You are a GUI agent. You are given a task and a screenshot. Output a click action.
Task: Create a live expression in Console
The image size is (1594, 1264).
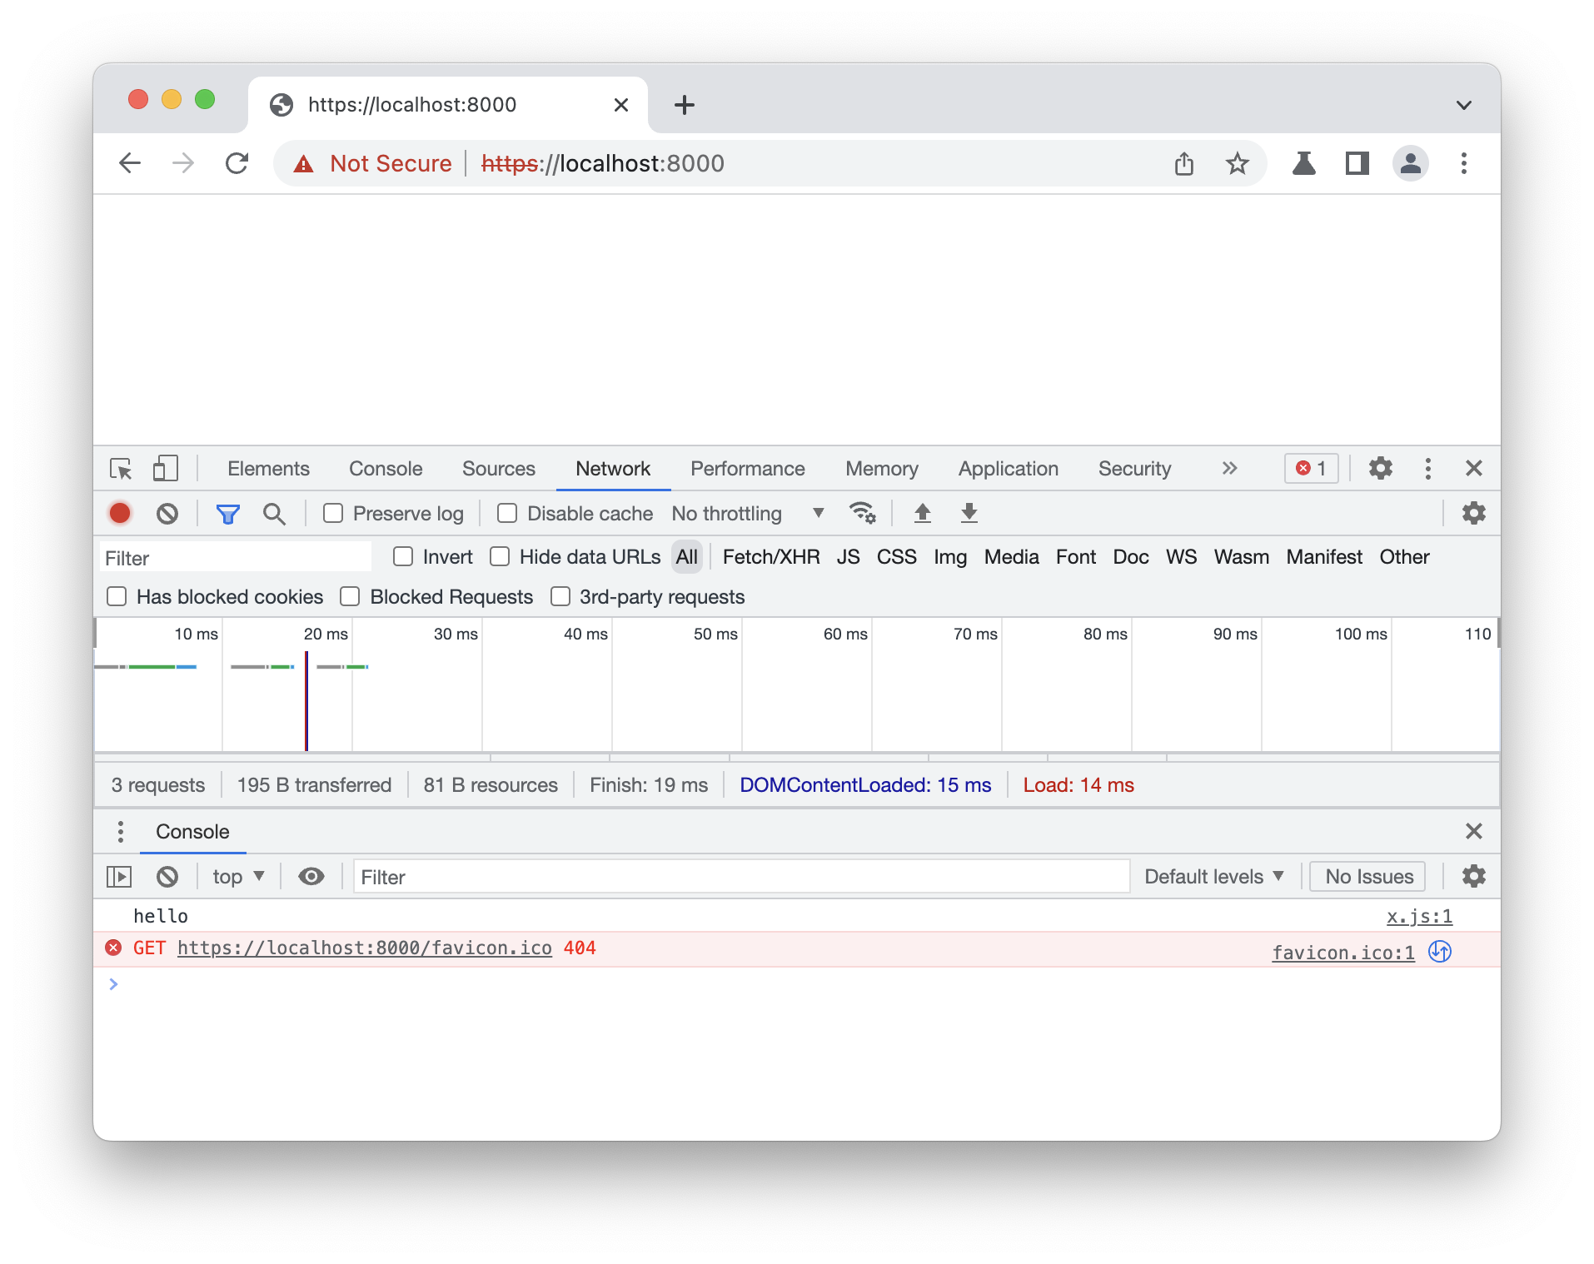click(311, 877)
